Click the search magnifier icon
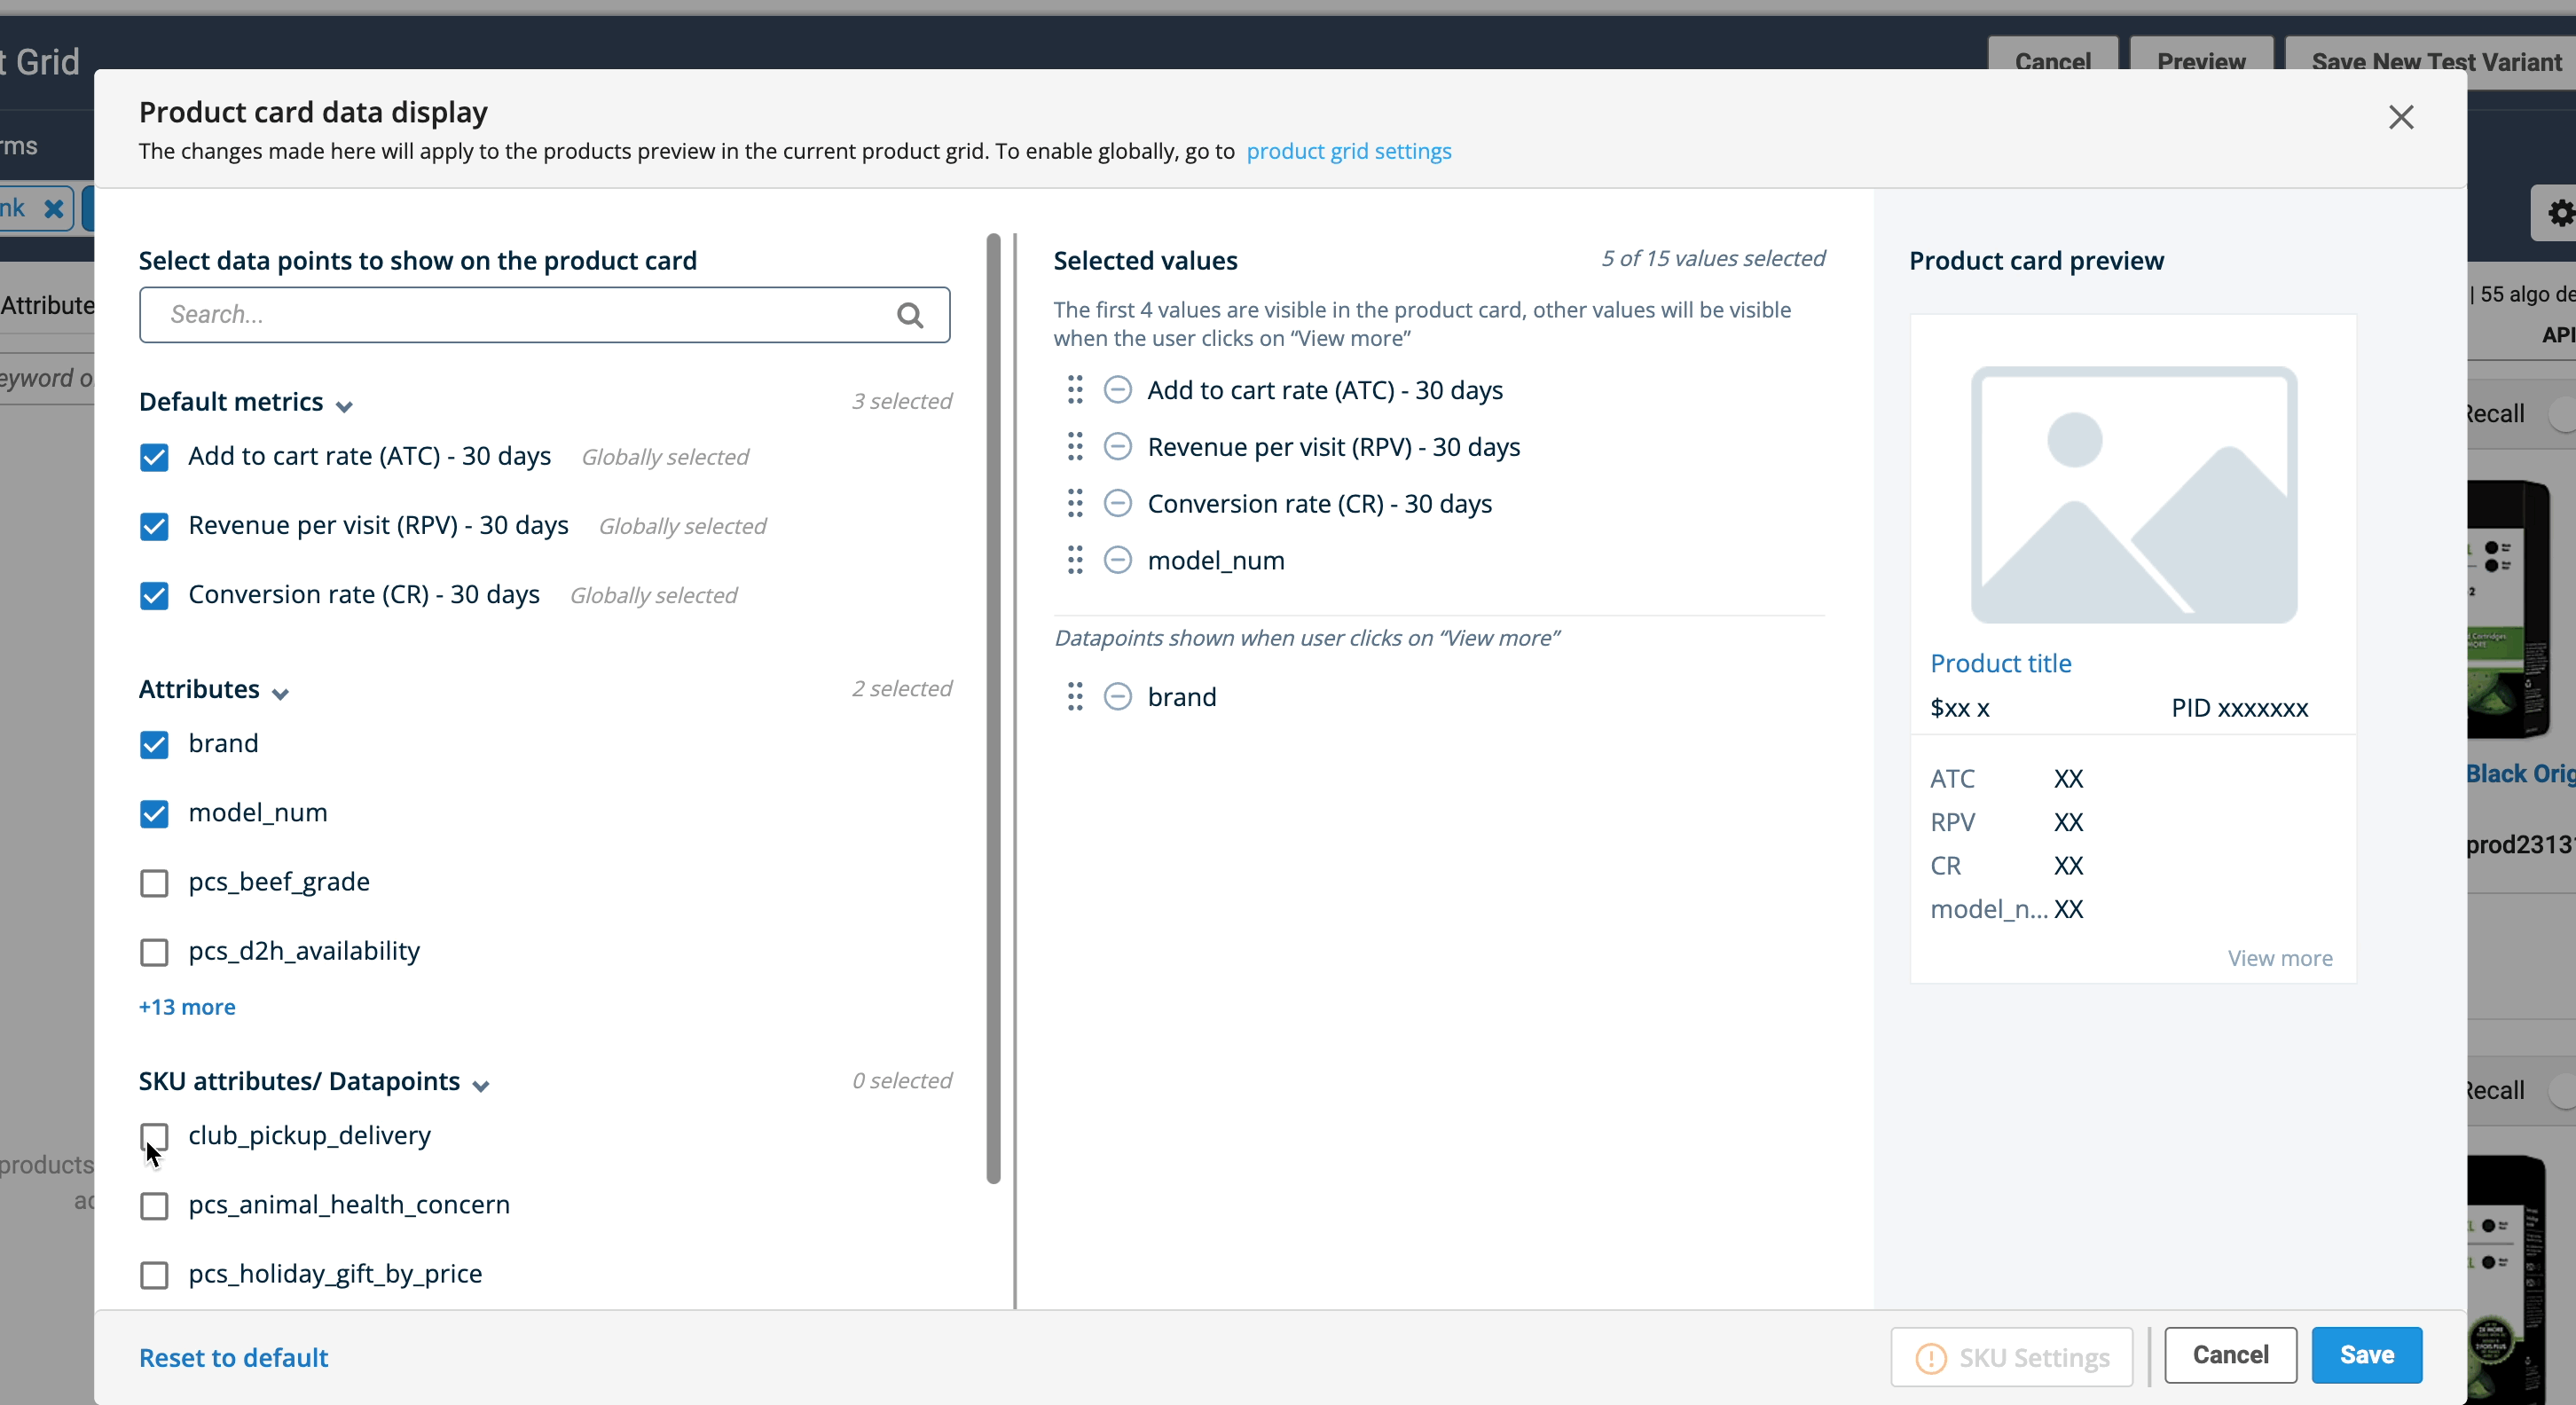 tap(909, 315)
